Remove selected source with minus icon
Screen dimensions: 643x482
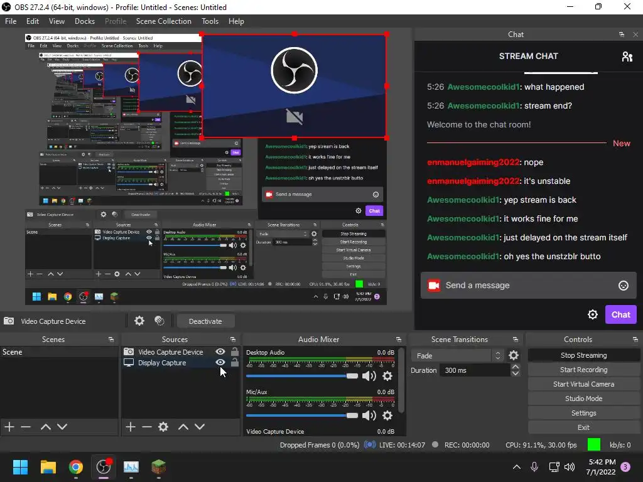coord(147,427)
